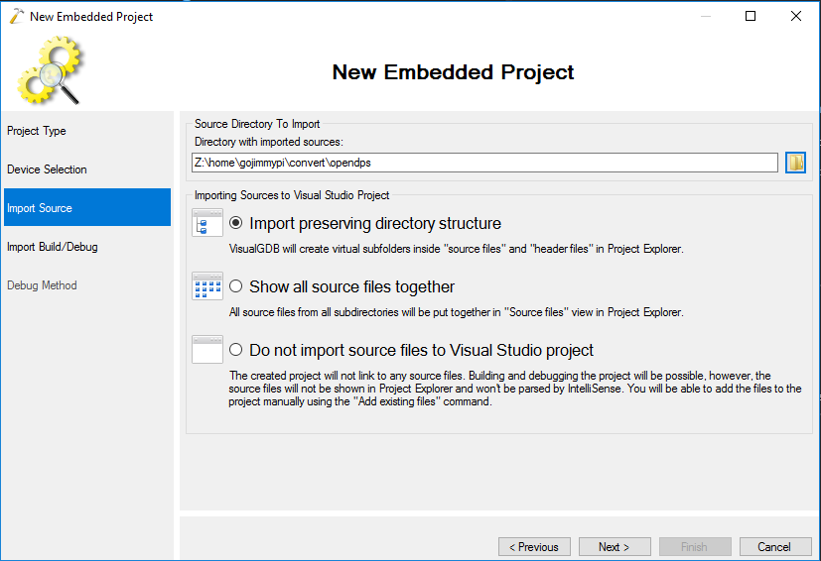Click the blank window icon beside Do not import

click(x=207, y=349)
